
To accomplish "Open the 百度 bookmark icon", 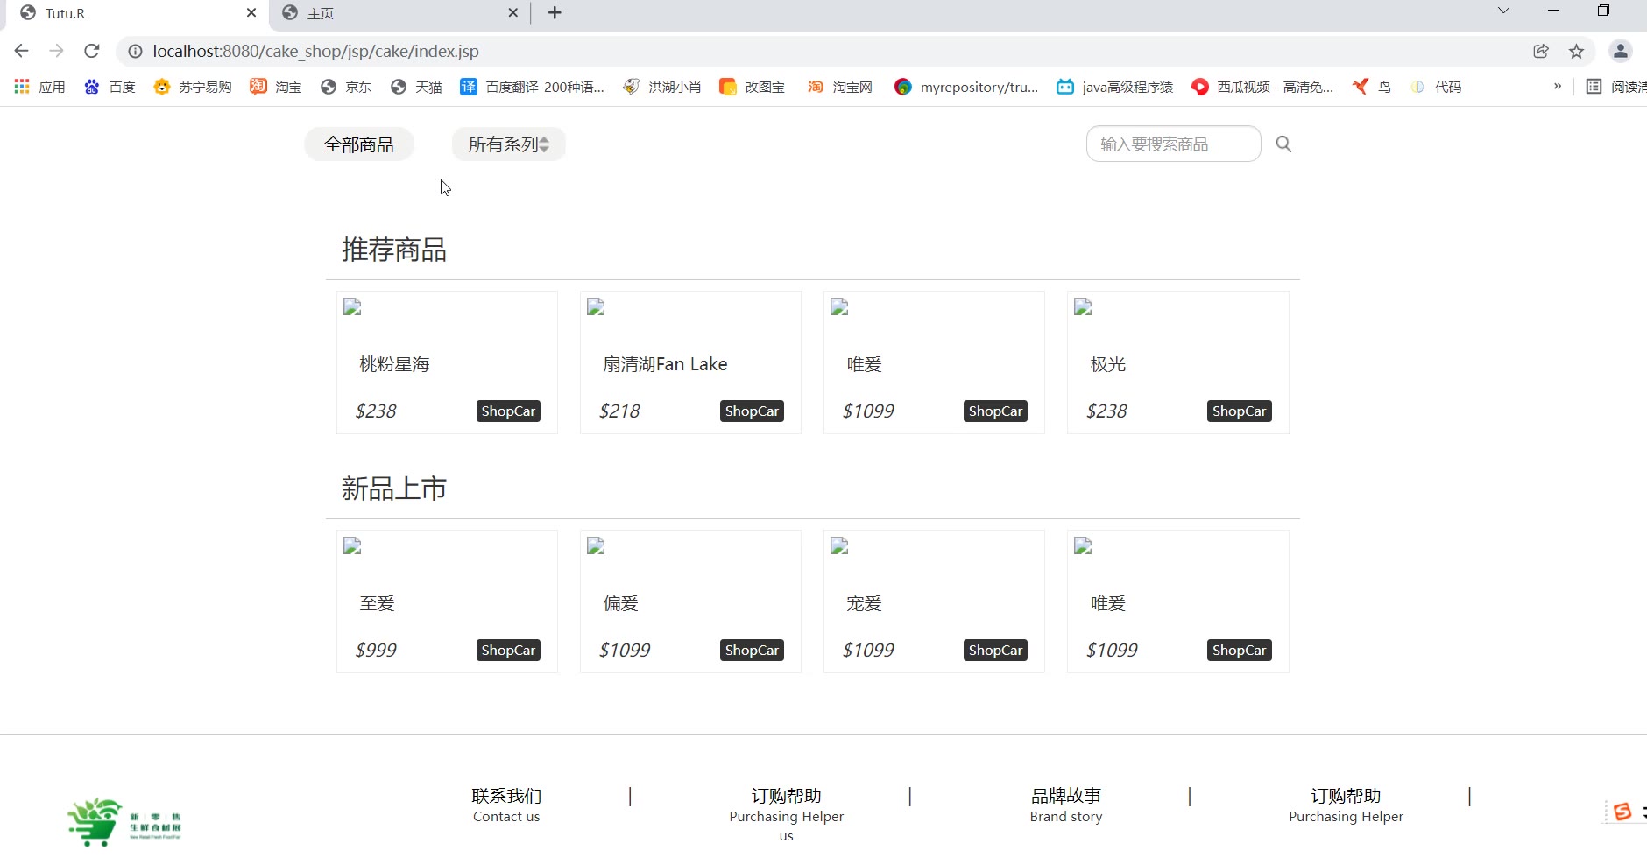I will [x=92, y=87].
